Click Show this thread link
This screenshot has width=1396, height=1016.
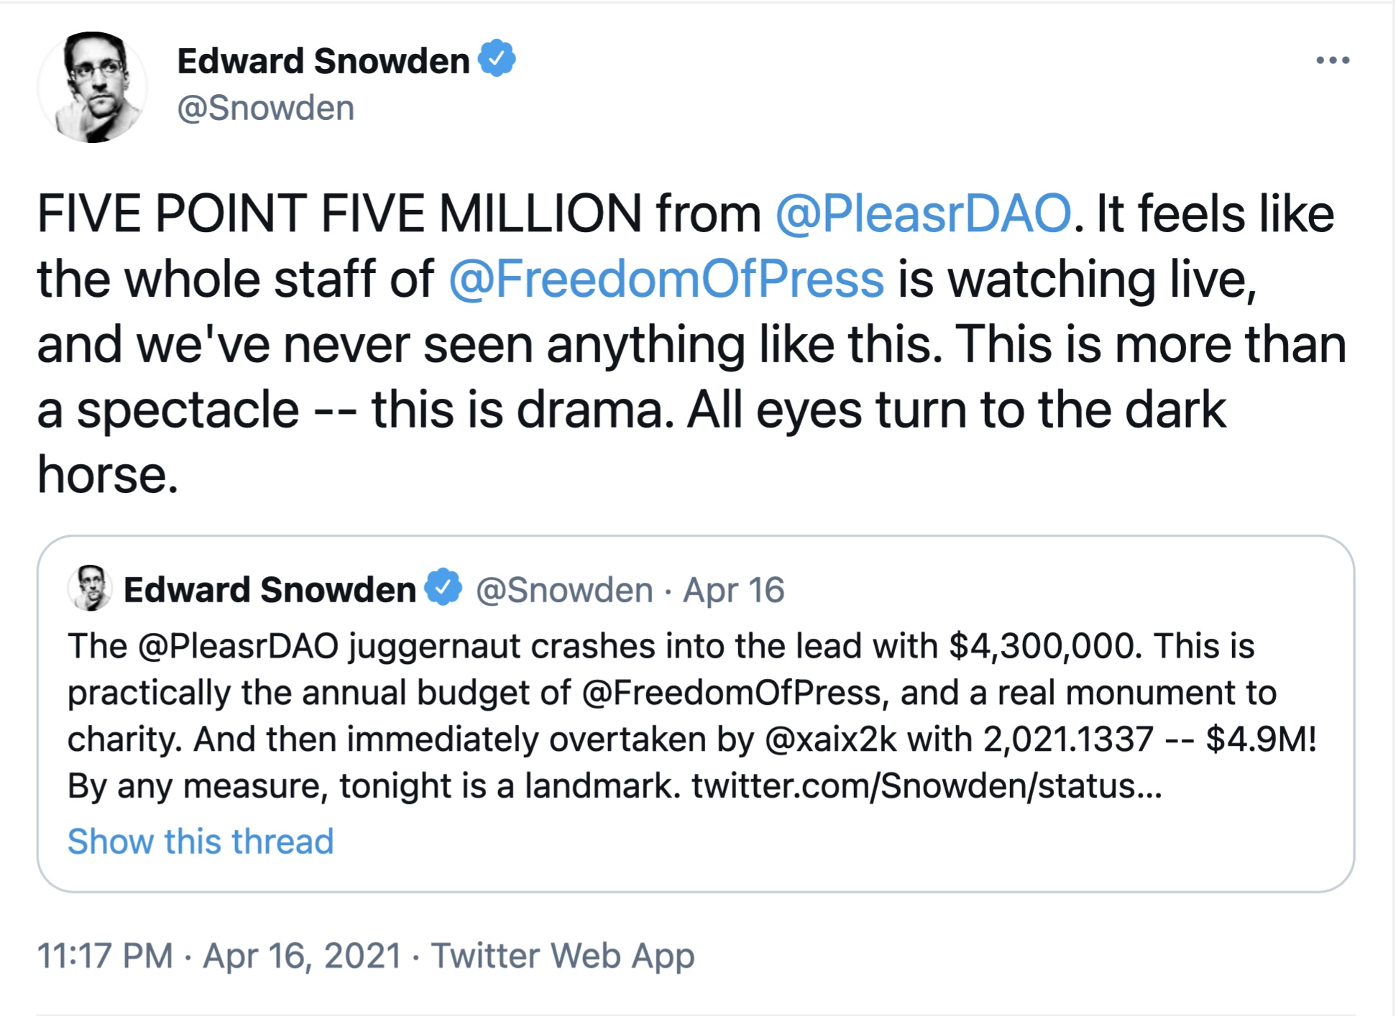coord(201,841)
